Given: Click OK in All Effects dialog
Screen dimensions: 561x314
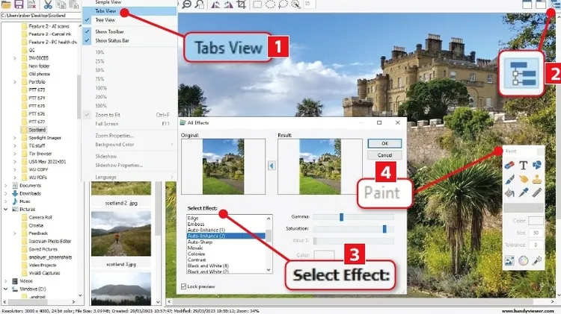Looking at the screenshot, I should pos(384,143).
